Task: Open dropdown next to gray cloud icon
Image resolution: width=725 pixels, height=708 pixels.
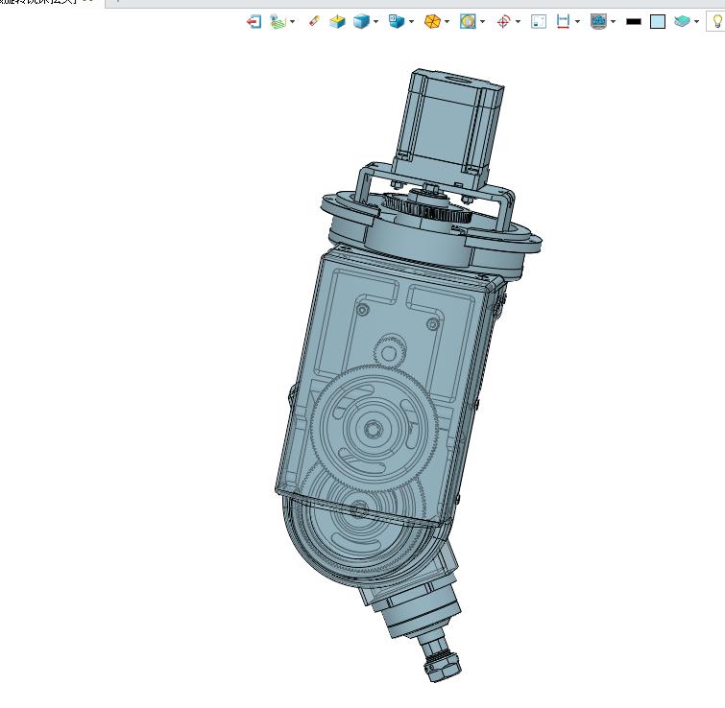Action: (x=613, y=22)
